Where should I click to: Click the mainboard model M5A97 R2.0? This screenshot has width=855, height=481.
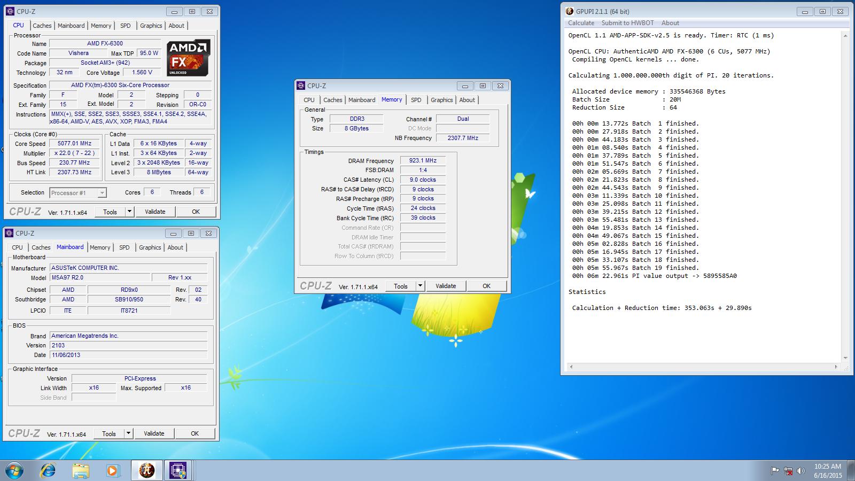[99, 278]
